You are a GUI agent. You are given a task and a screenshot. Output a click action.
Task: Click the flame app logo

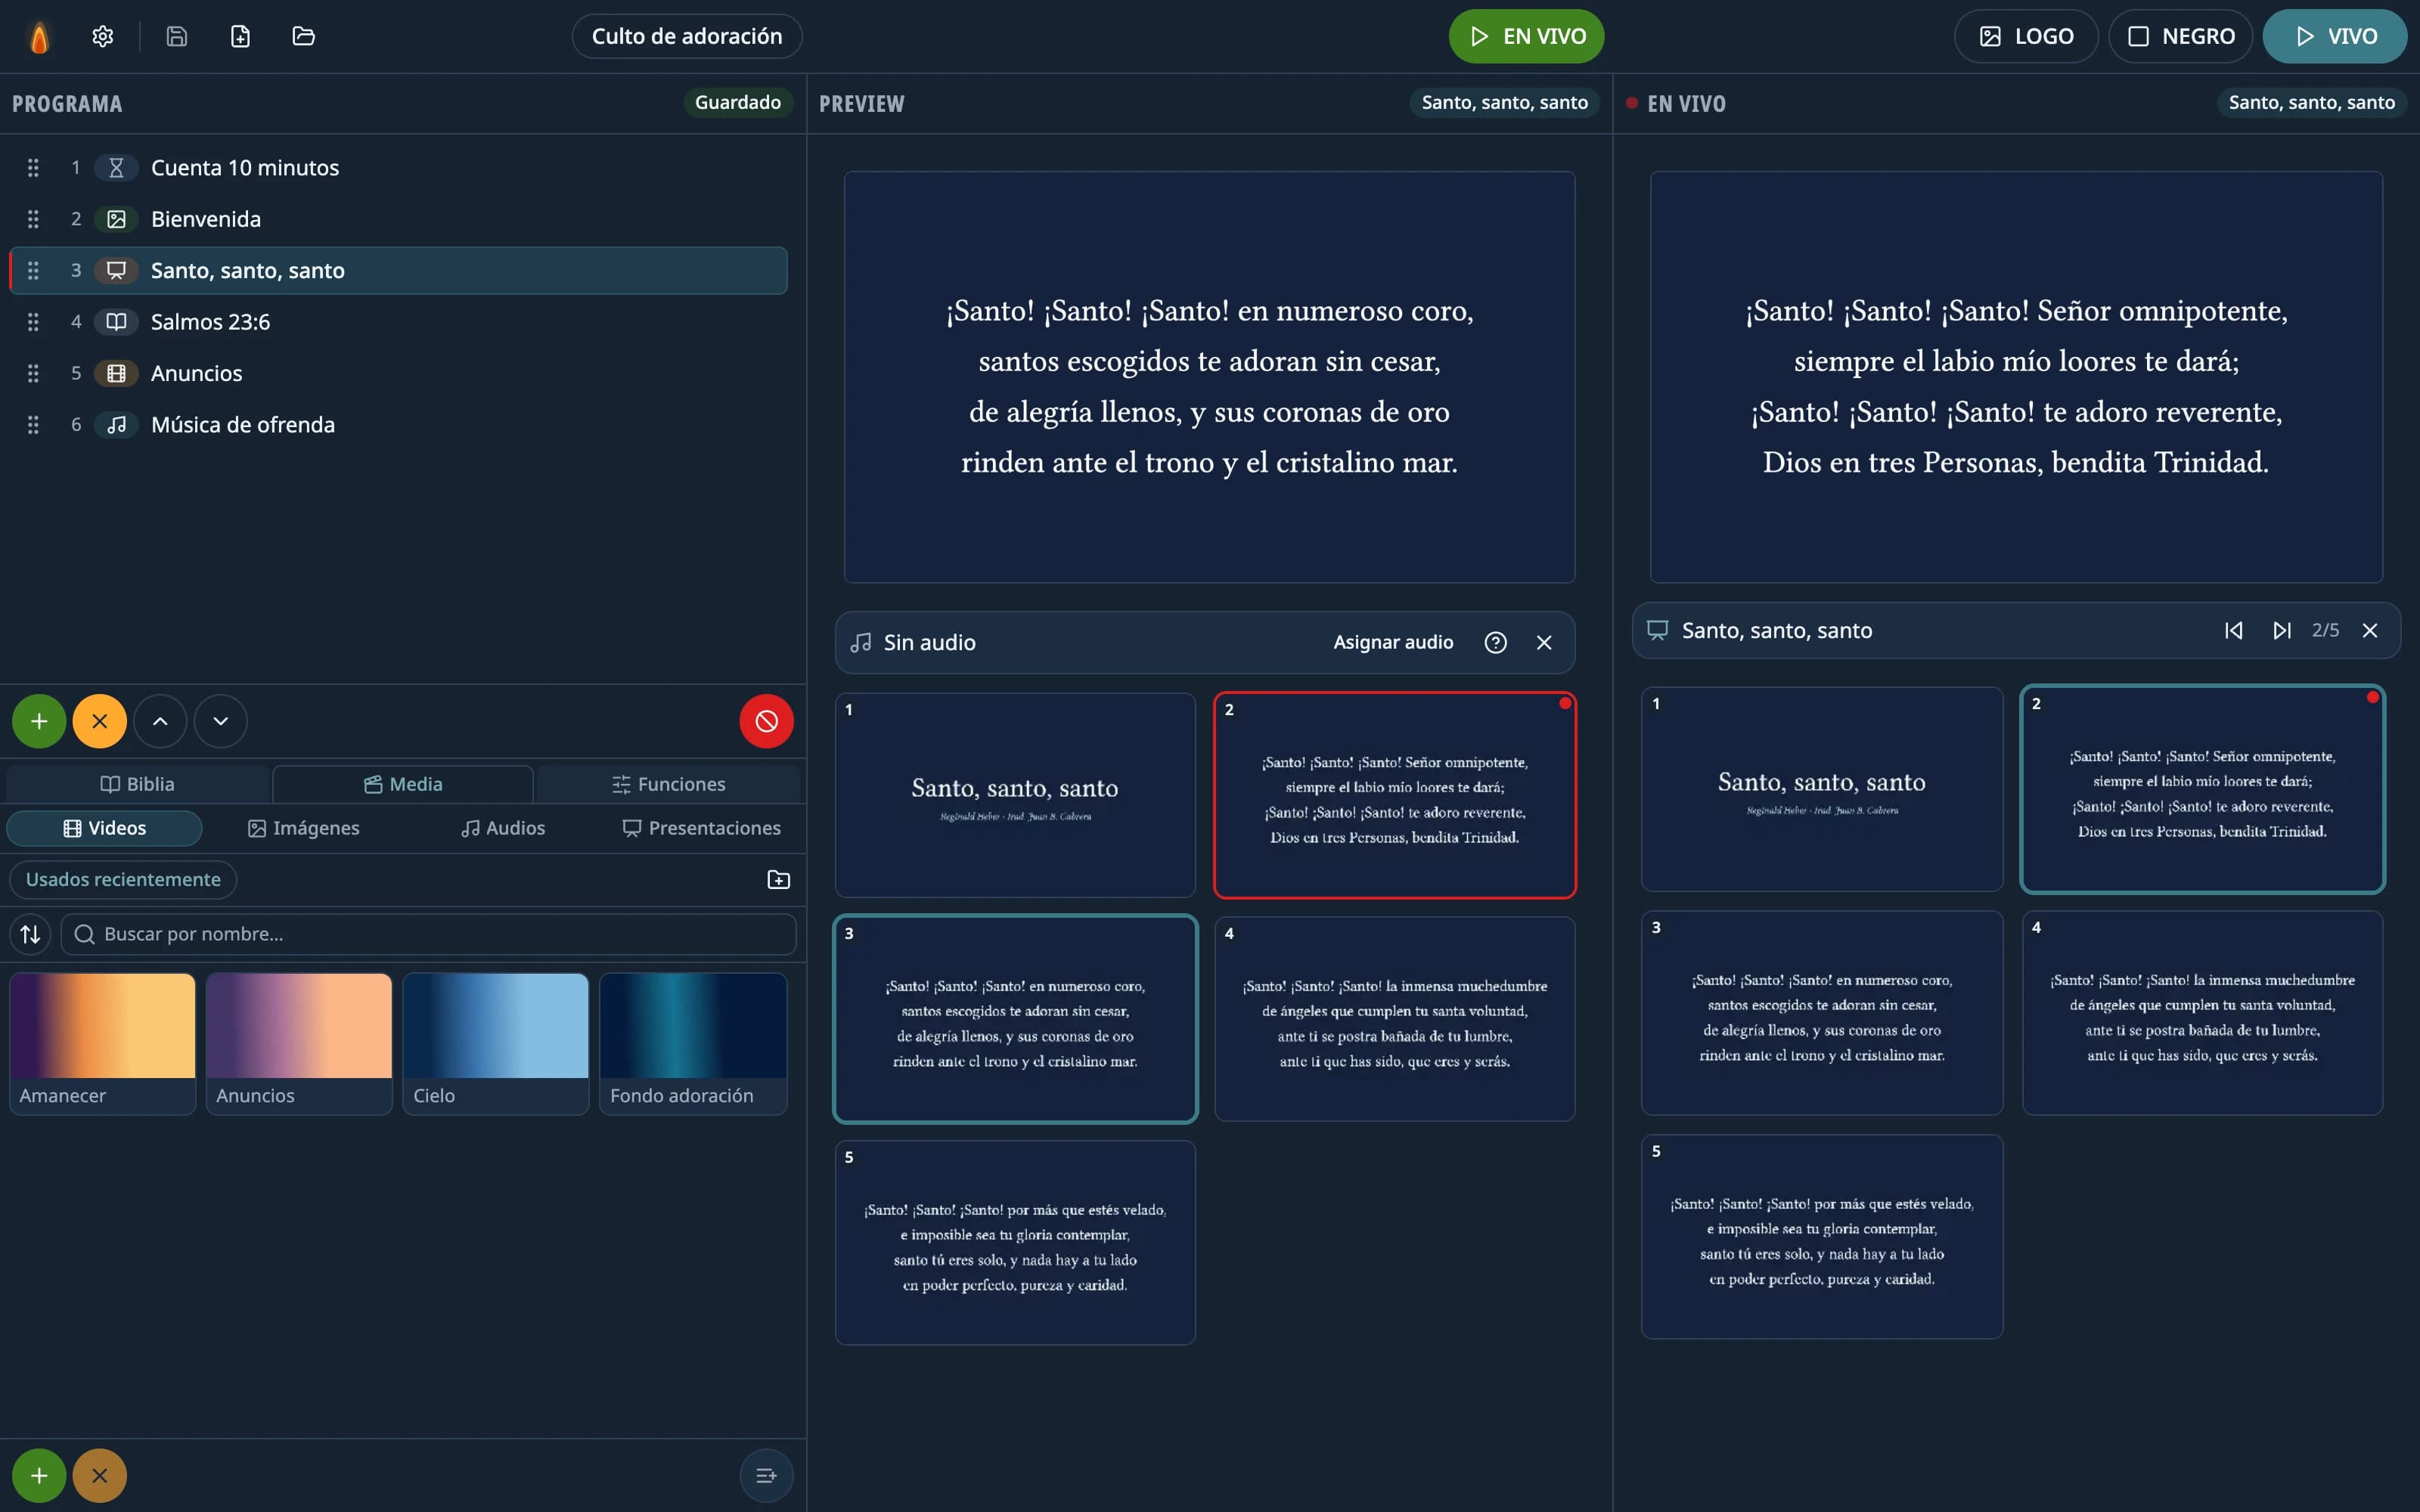[x=39, y=37]
